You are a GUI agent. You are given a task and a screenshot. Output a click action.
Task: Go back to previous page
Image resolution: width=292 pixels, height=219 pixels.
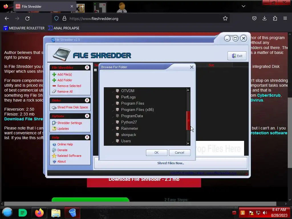7,19
